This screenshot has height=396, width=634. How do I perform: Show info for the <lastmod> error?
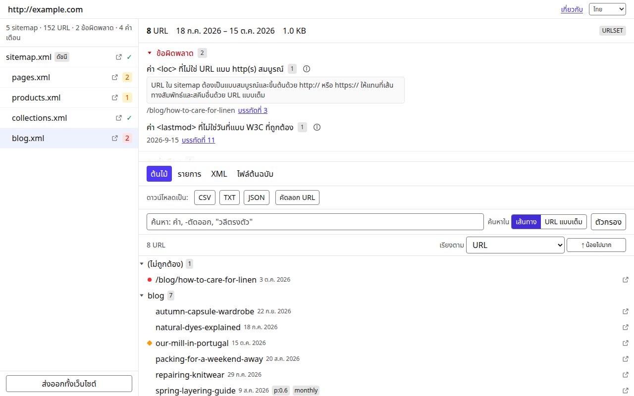[x=317, y=127]
